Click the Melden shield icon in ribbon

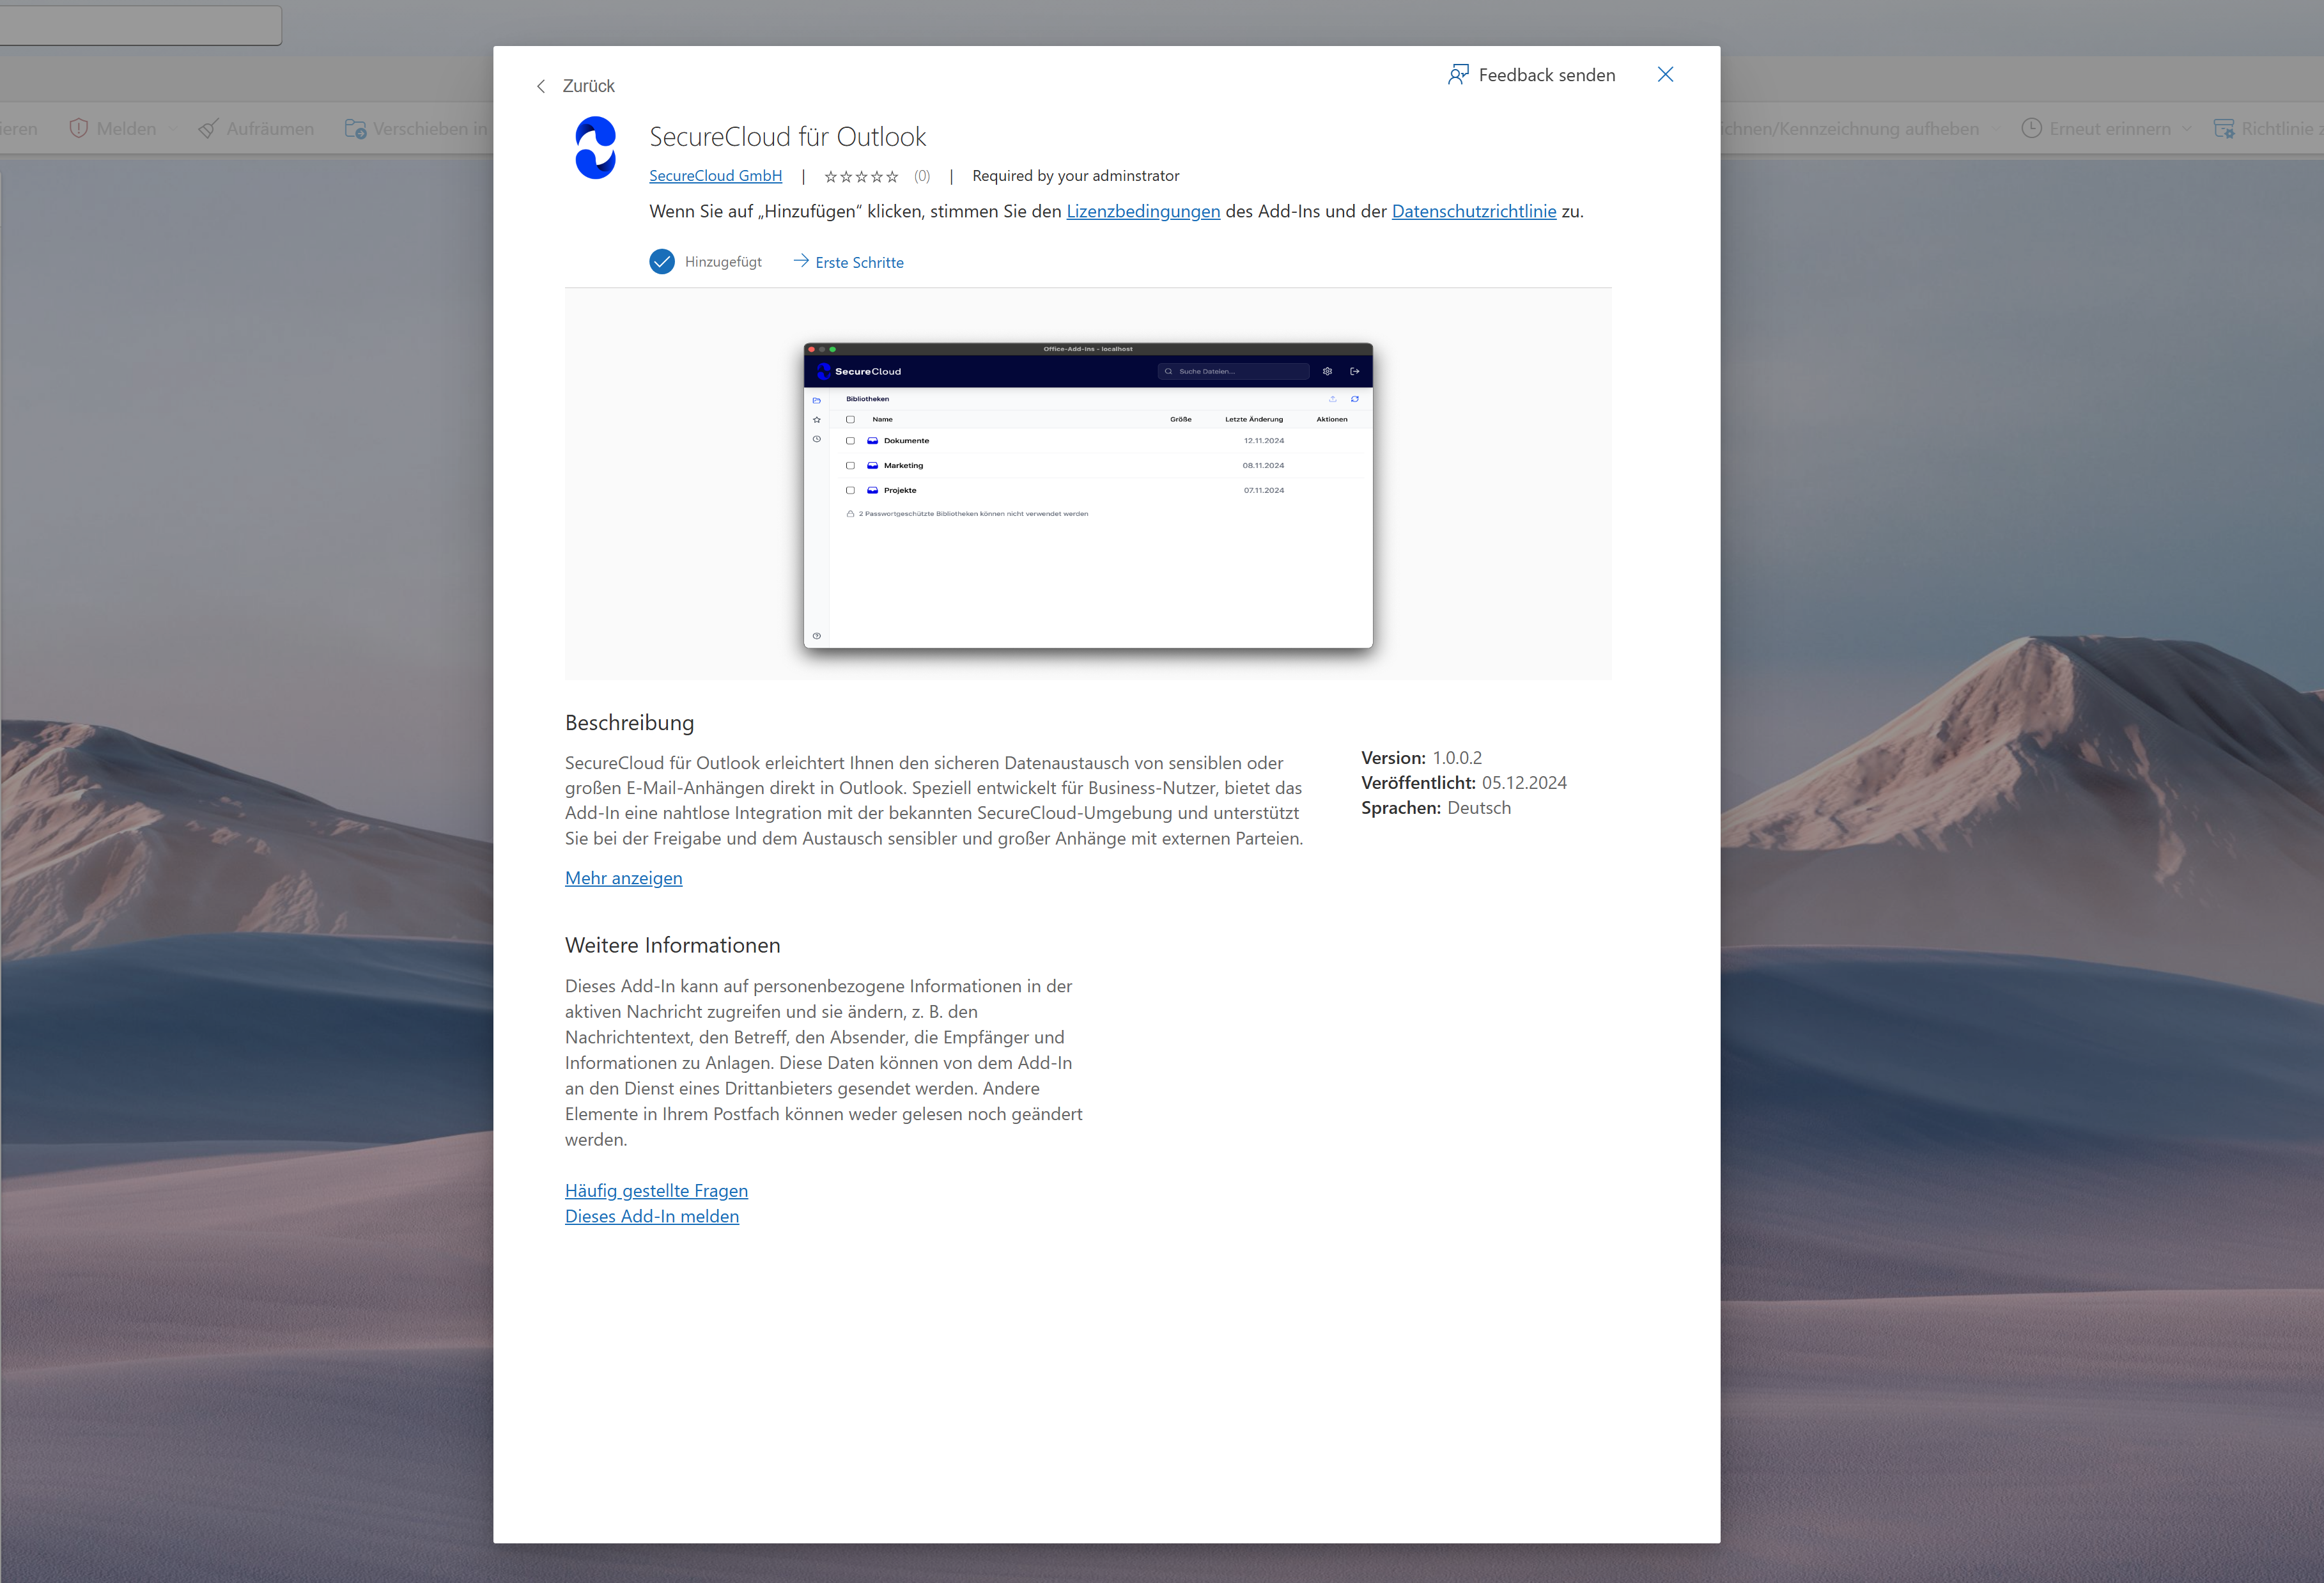(78, 129)
